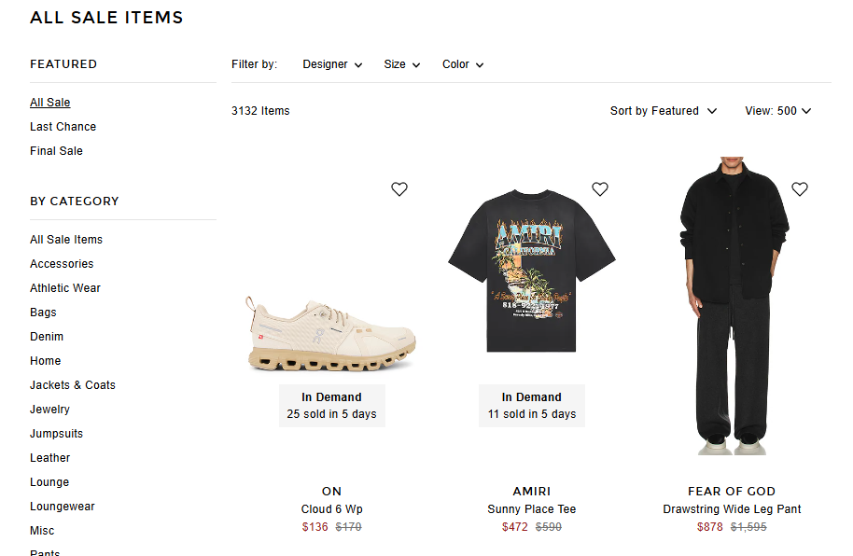Viewport: 853px width, 556px height.
Task: Click the All Sale underlined link
Action: point(50,103)
